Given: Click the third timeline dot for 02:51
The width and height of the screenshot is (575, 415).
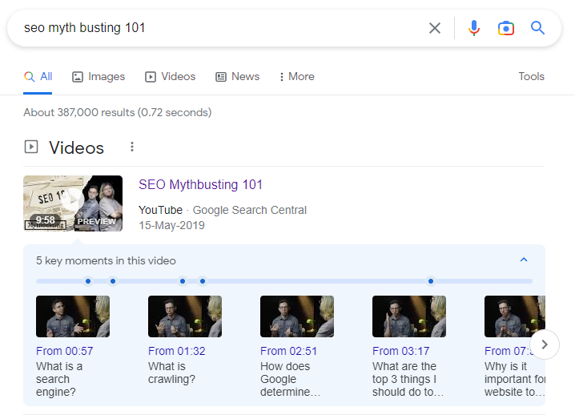Looking at the screenshot, I should [x=183, y=281].
